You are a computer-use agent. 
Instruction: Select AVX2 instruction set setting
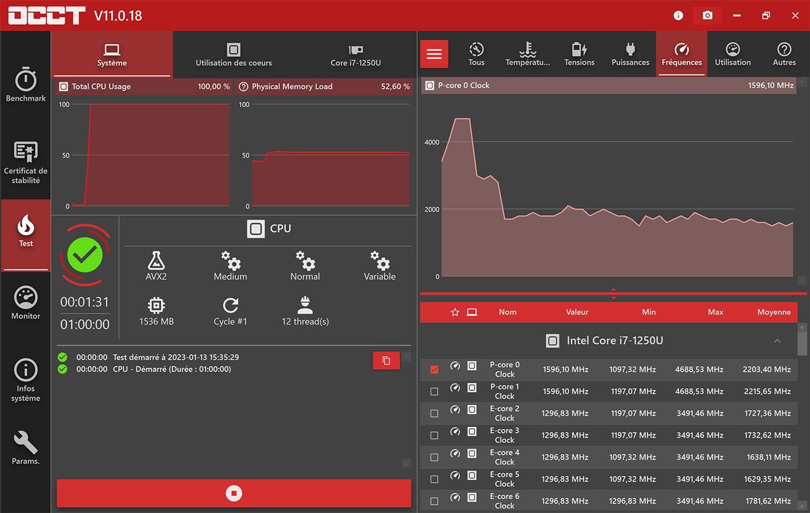156,265
